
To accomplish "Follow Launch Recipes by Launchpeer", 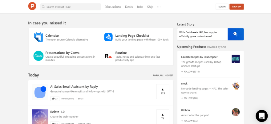I will tap(190, 72).
